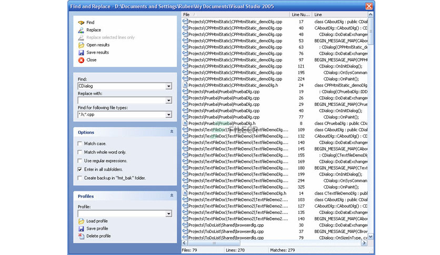The height and width of the screenshot is (255, 440).
Task: Click the vertical scrollbar up arrow
Action: [371, 15]
